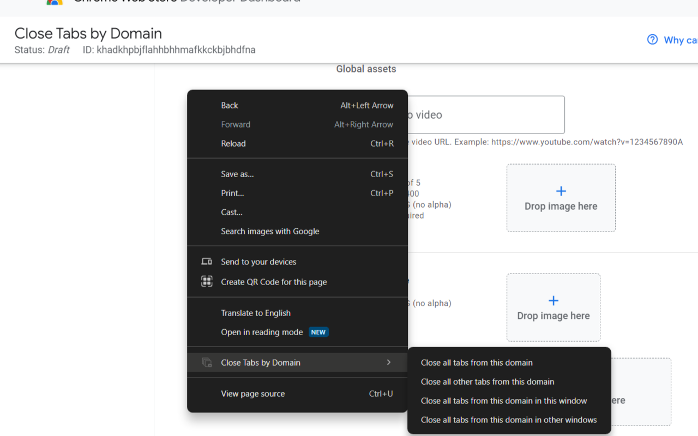Click the plus icon in second drop zone
698x436 pixels.
click(553, 301)
